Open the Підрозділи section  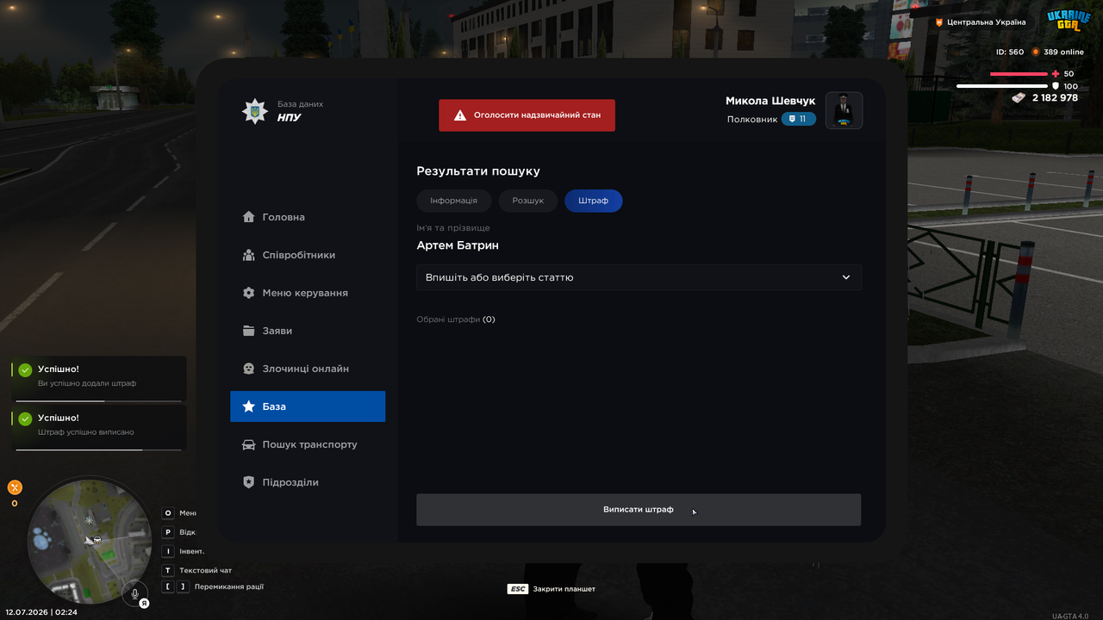point(308,482)
